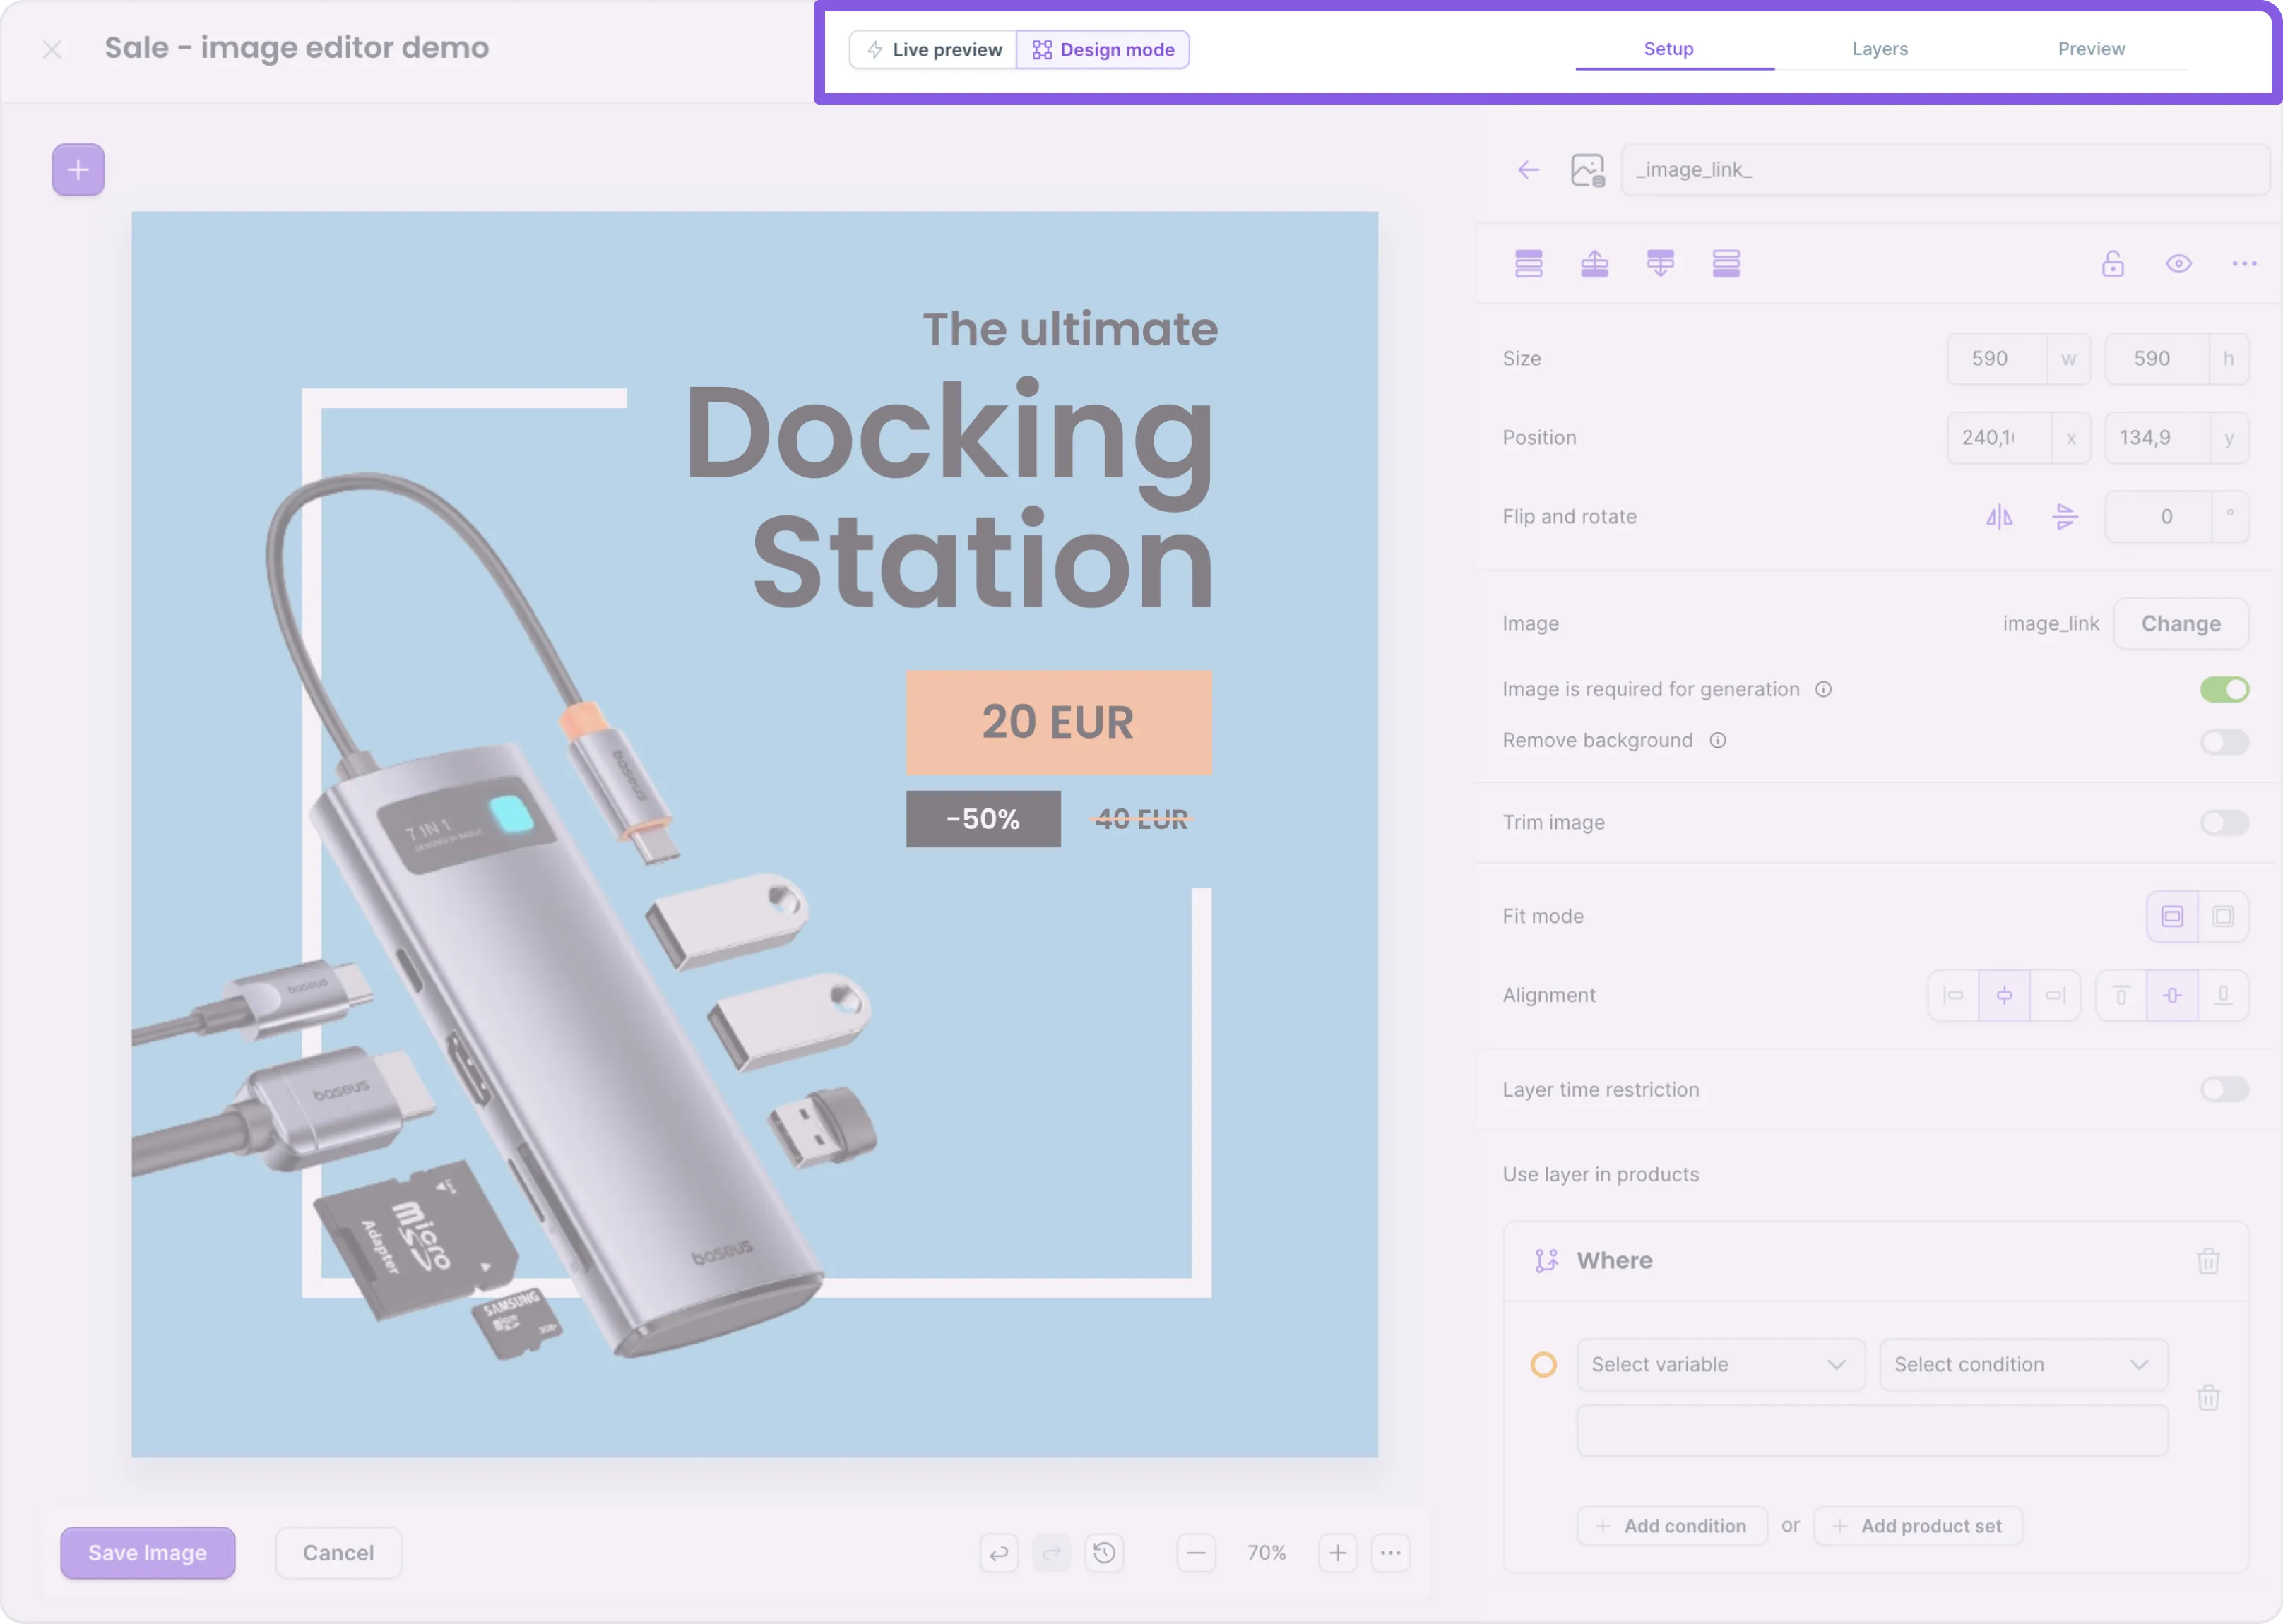Select the 20 EUR price box on canvas

1058,722
